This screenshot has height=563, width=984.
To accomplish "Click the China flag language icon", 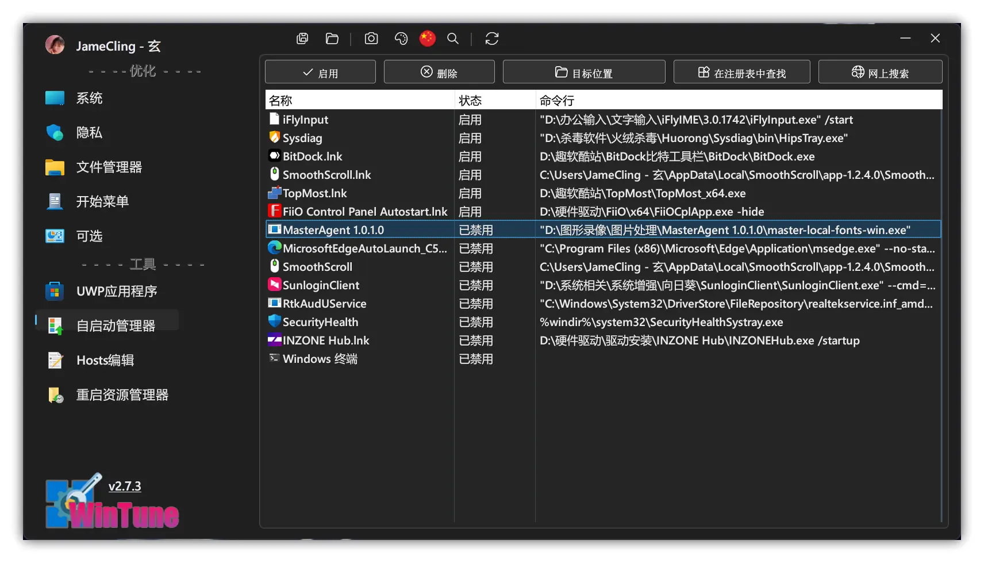I will coord(428,39).
